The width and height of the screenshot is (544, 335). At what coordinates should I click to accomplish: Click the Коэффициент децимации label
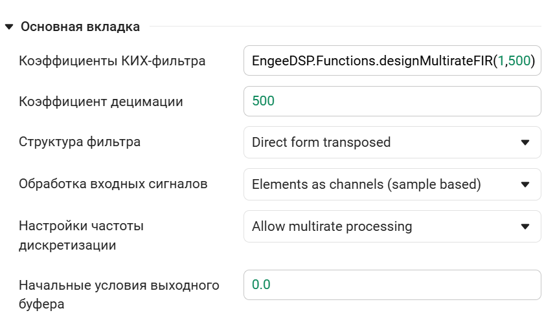tap(101, 102)
